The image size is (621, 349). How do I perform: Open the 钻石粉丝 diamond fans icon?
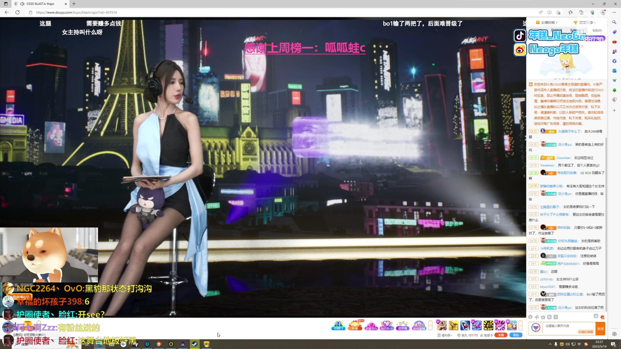point(387,325)
